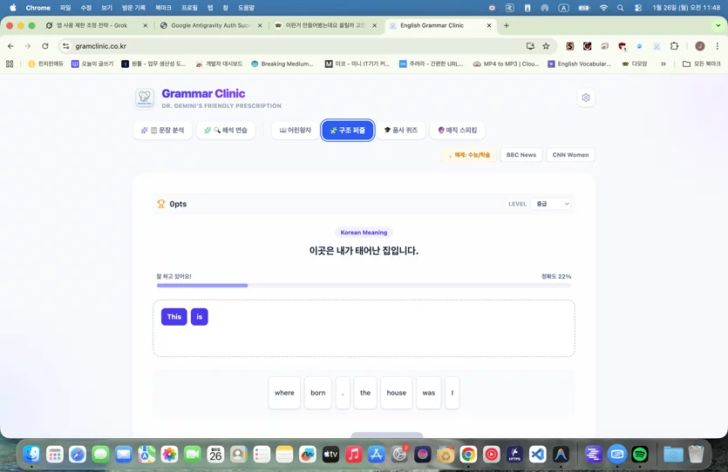Click the address bar with gramclinic.co.kr
The height and width of the screenshot is (472, 728).
(297, 46)
